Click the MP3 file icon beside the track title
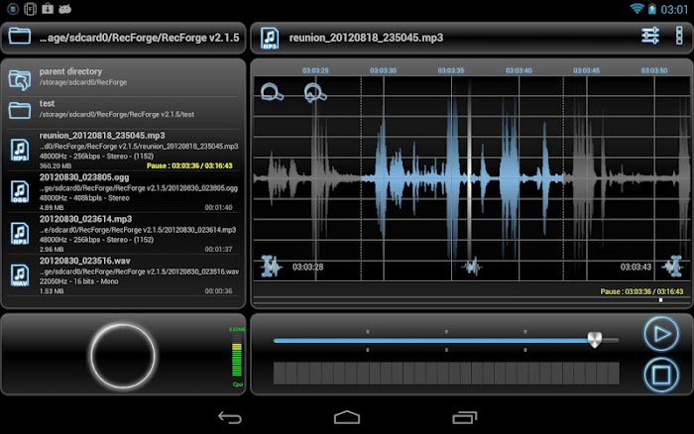The image size is (694, 434). click(x=269, y=38)
